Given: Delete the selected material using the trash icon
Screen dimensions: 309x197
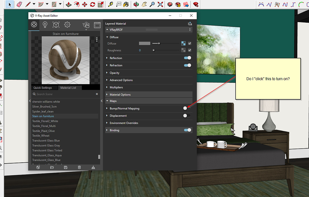Looking at the screenshot, I should 79,167.
